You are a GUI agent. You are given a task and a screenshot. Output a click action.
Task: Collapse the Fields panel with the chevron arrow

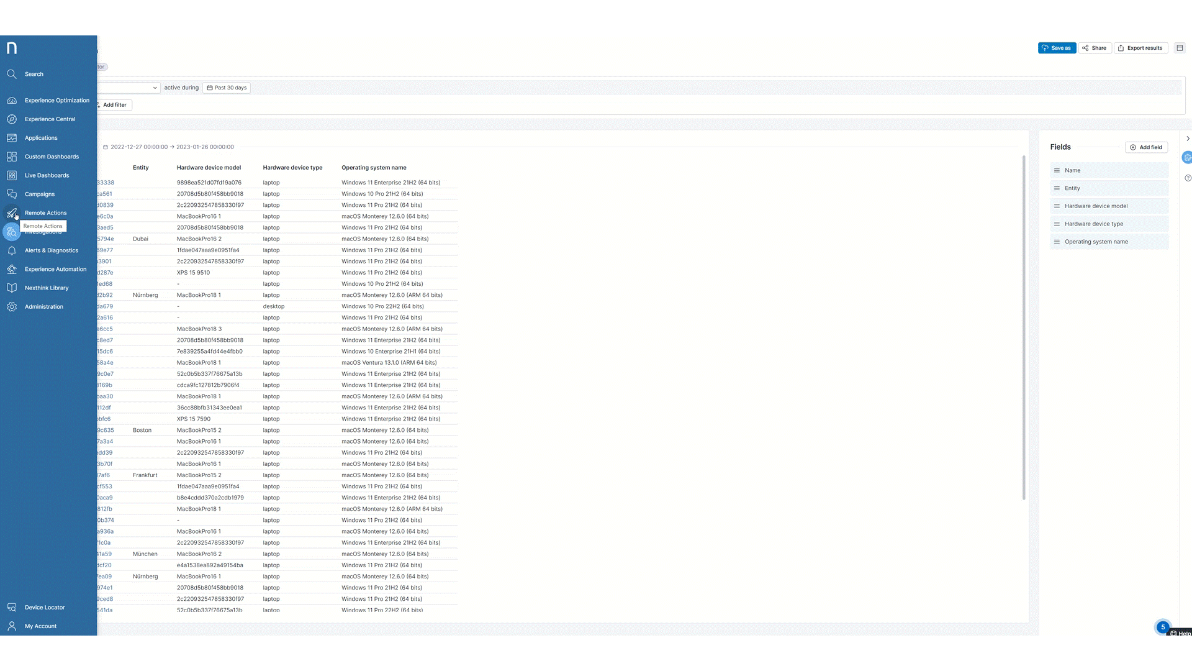[1188, 139]
